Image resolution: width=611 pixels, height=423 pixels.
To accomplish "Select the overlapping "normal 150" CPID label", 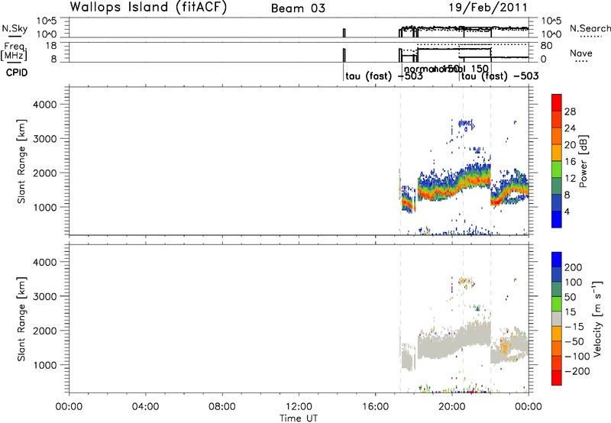I will (x=446, y=69).
